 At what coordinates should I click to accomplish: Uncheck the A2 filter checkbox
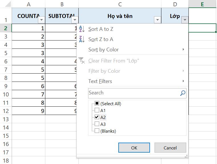point(97,117)
